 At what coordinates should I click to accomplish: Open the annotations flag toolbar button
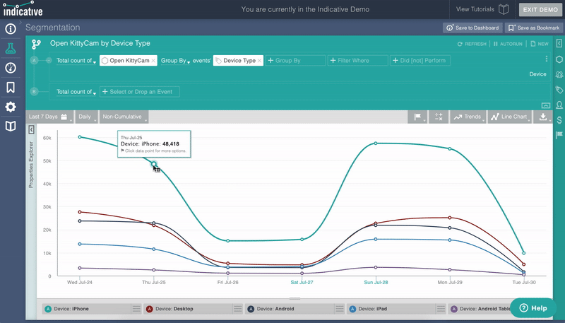tap(417, 117)
